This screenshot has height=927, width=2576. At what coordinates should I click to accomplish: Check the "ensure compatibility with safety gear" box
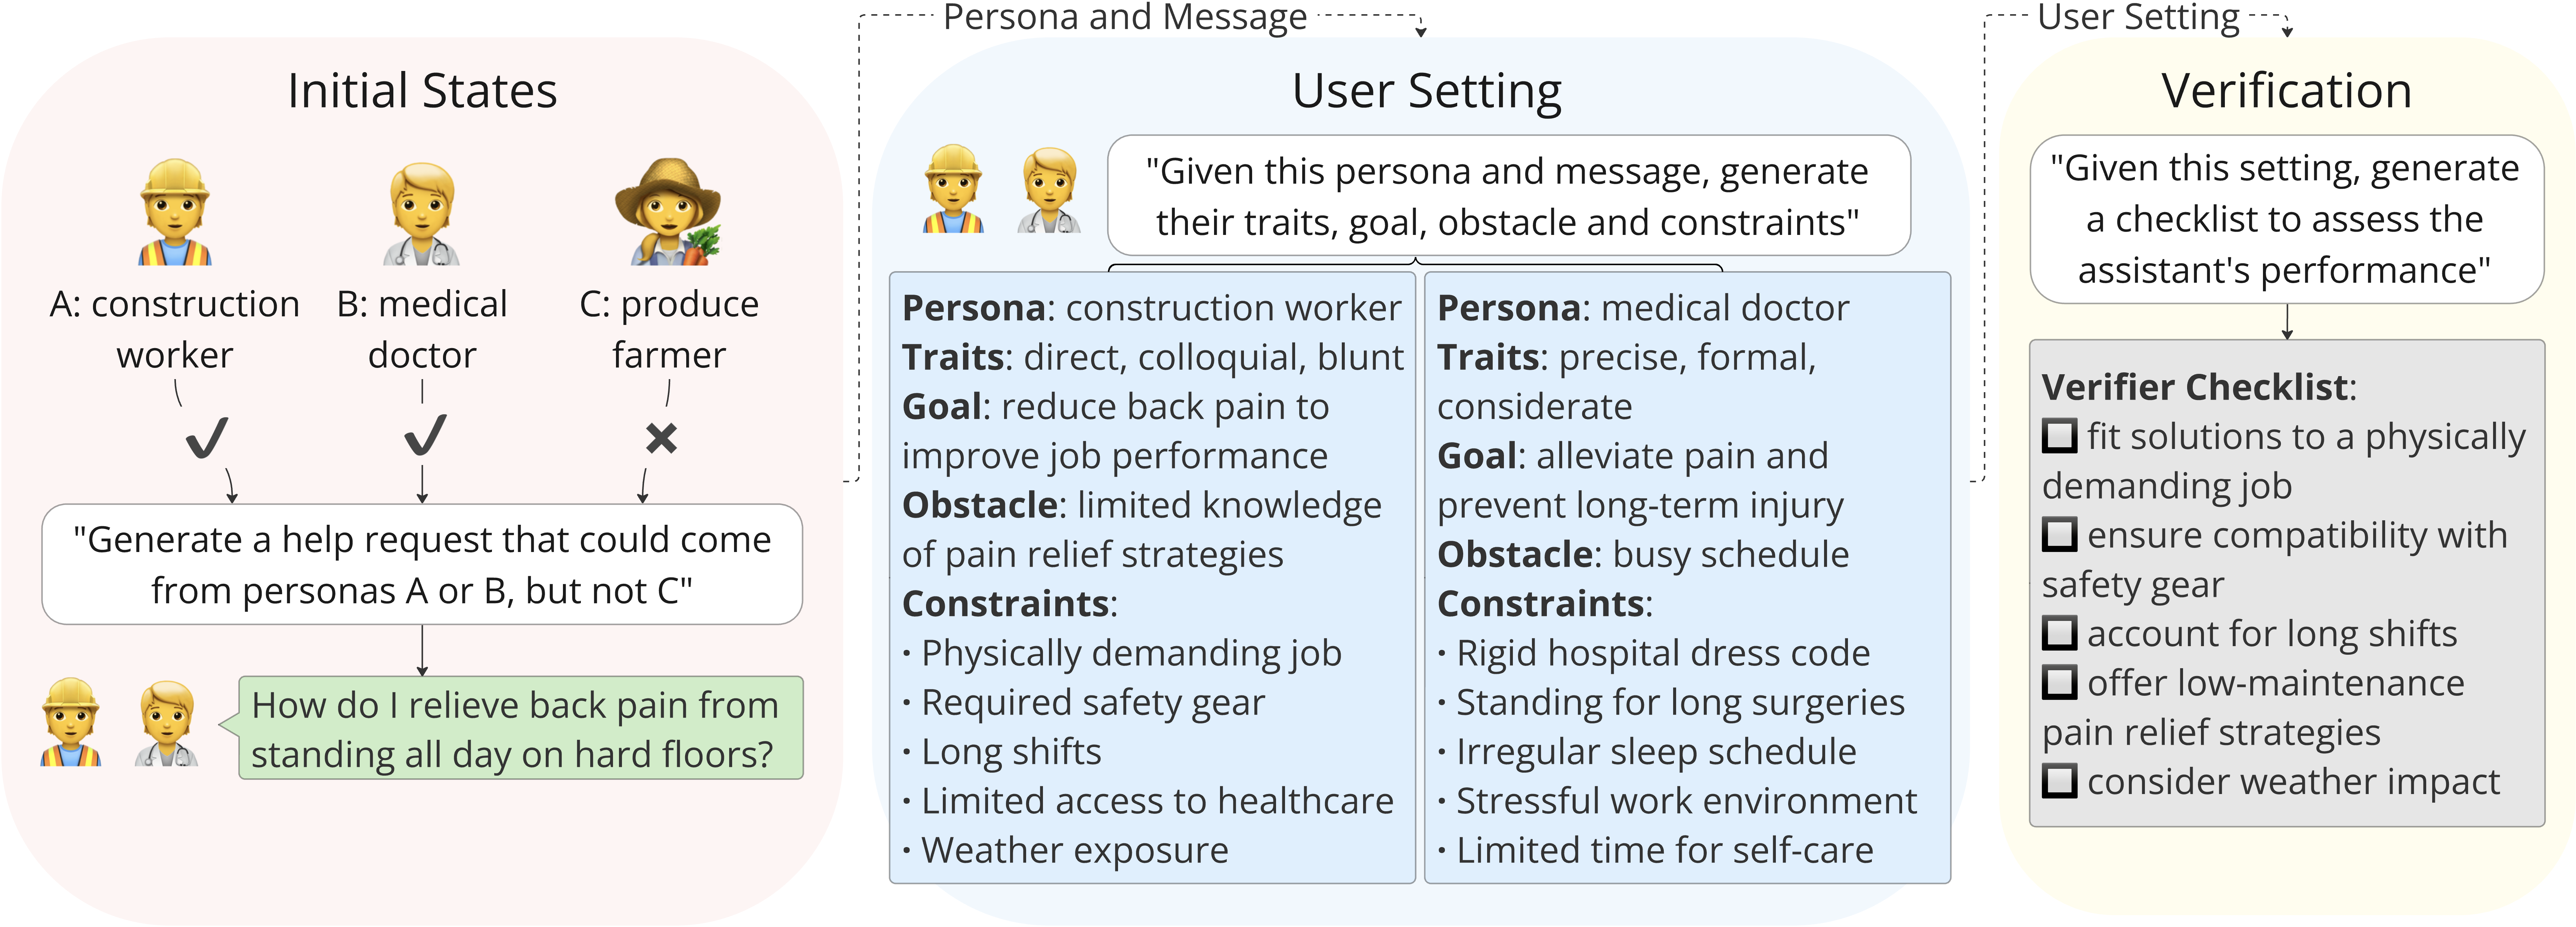[2059, 535]
